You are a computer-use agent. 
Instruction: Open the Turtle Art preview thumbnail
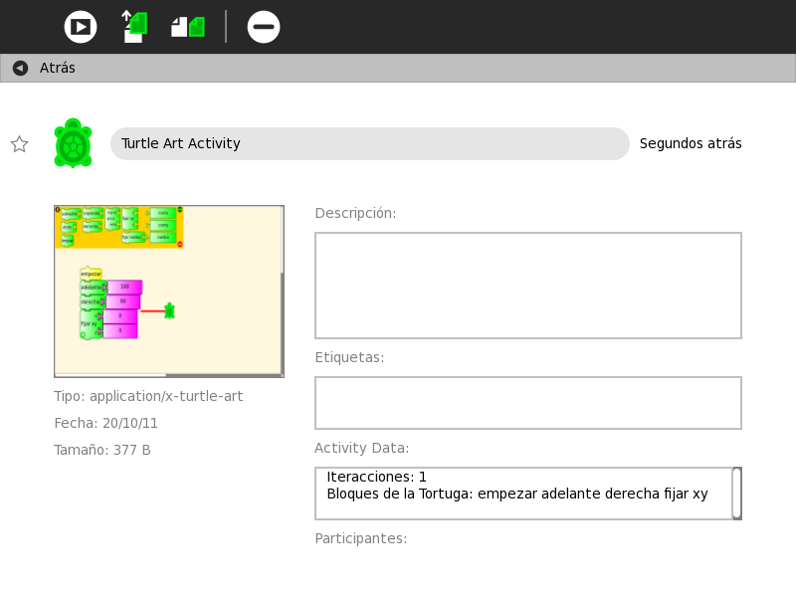(168, 291)
